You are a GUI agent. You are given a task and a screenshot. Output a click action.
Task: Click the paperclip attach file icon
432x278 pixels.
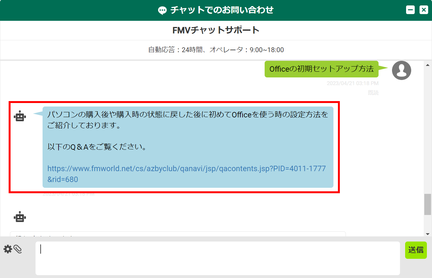pos(18,249)
